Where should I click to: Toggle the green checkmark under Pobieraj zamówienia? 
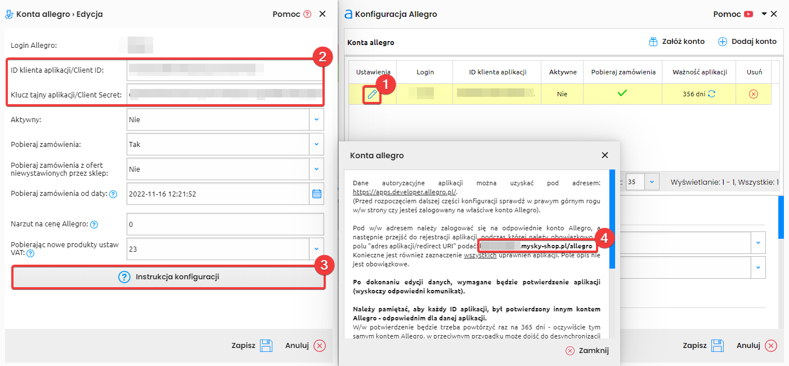(x=622, y=93)
